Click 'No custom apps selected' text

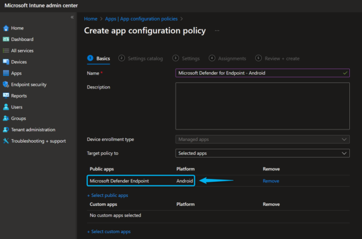[115, 216]
